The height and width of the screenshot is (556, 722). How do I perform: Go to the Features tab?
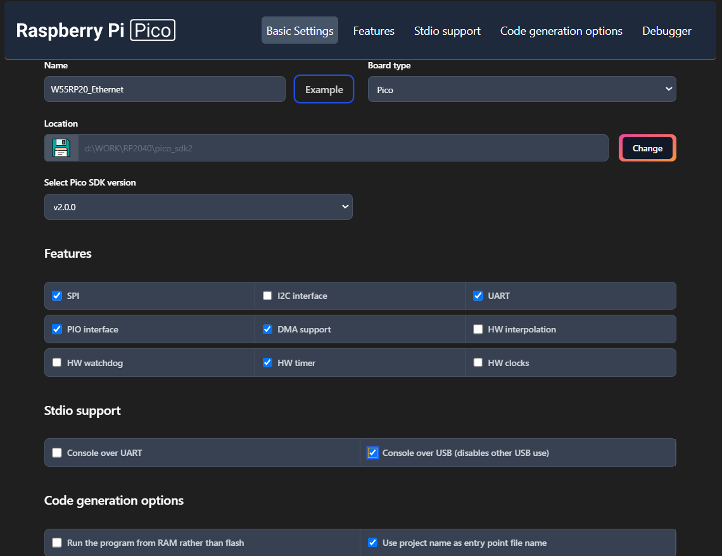coord(374,31)
